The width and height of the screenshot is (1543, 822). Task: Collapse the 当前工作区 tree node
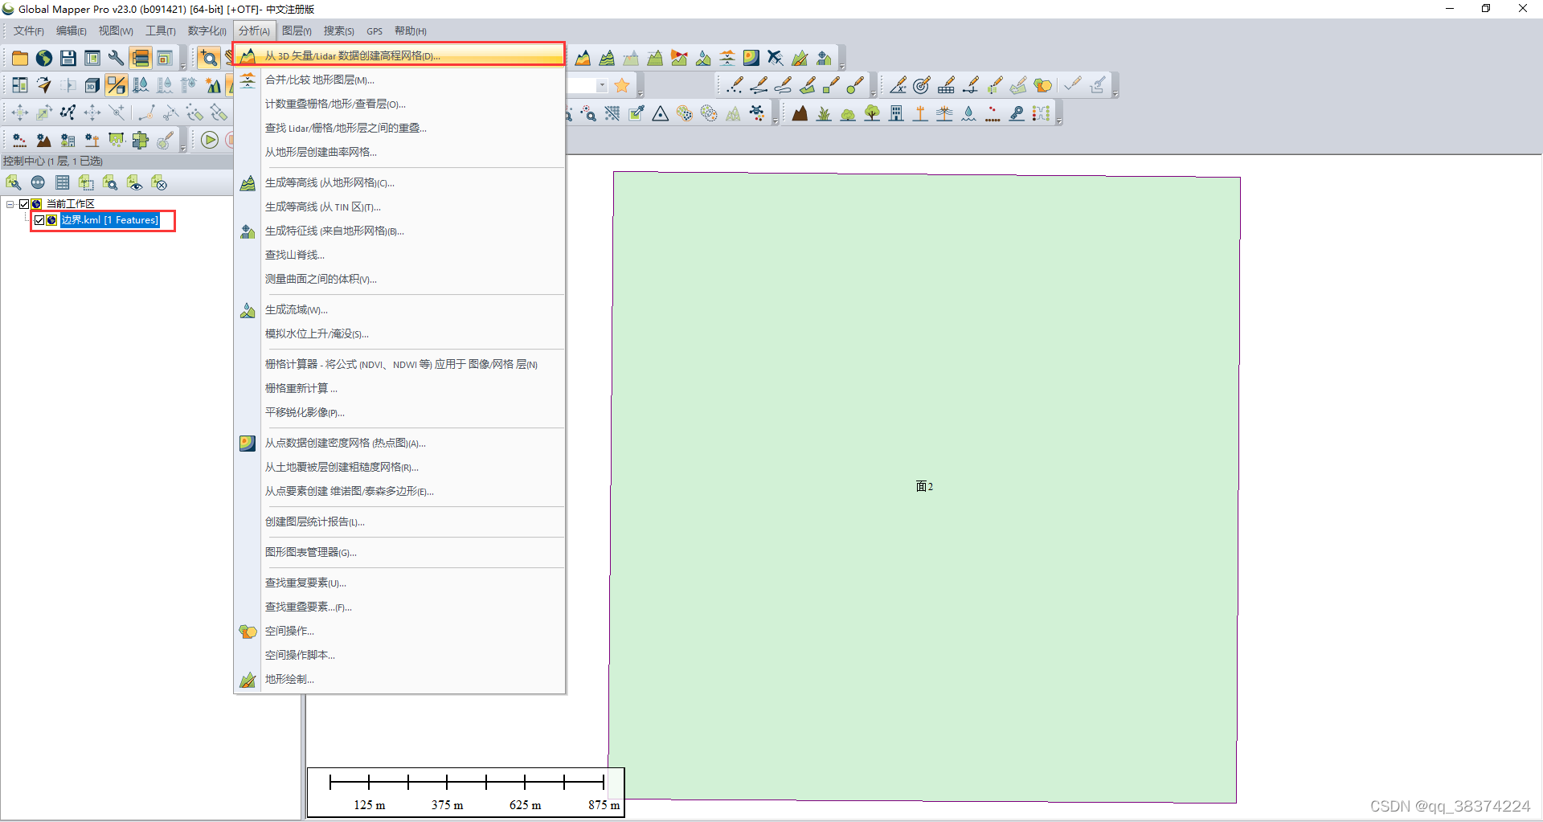click(x=10, y=204)
